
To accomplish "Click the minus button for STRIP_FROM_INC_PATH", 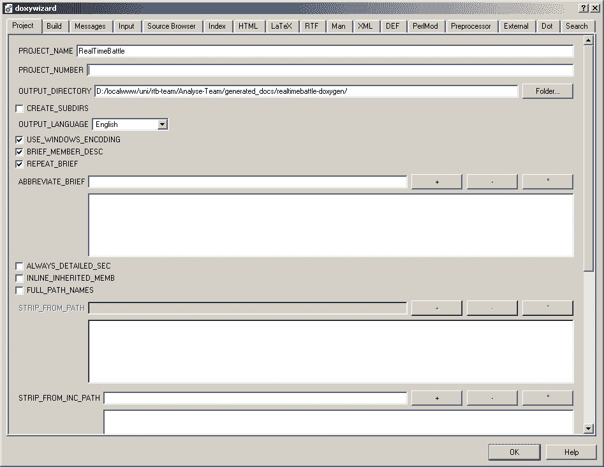I will pyautogui.click(x=492, y=398).
